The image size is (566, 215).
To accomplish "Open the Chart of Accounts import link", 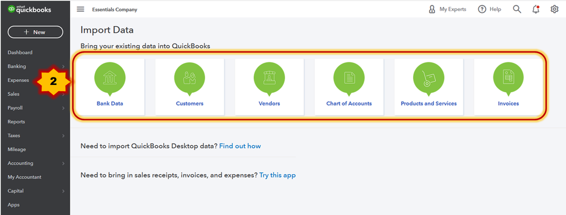I will tap(349, 104).
